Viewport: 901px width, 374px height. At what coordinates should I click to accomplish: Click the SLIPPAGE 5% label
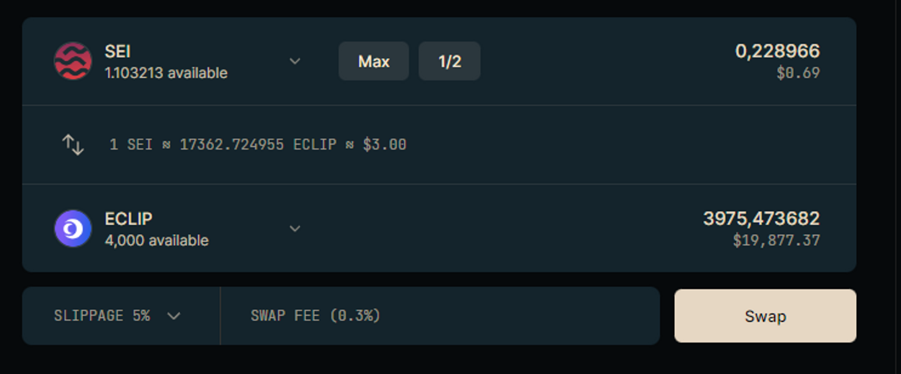click(x=102, y=316)
